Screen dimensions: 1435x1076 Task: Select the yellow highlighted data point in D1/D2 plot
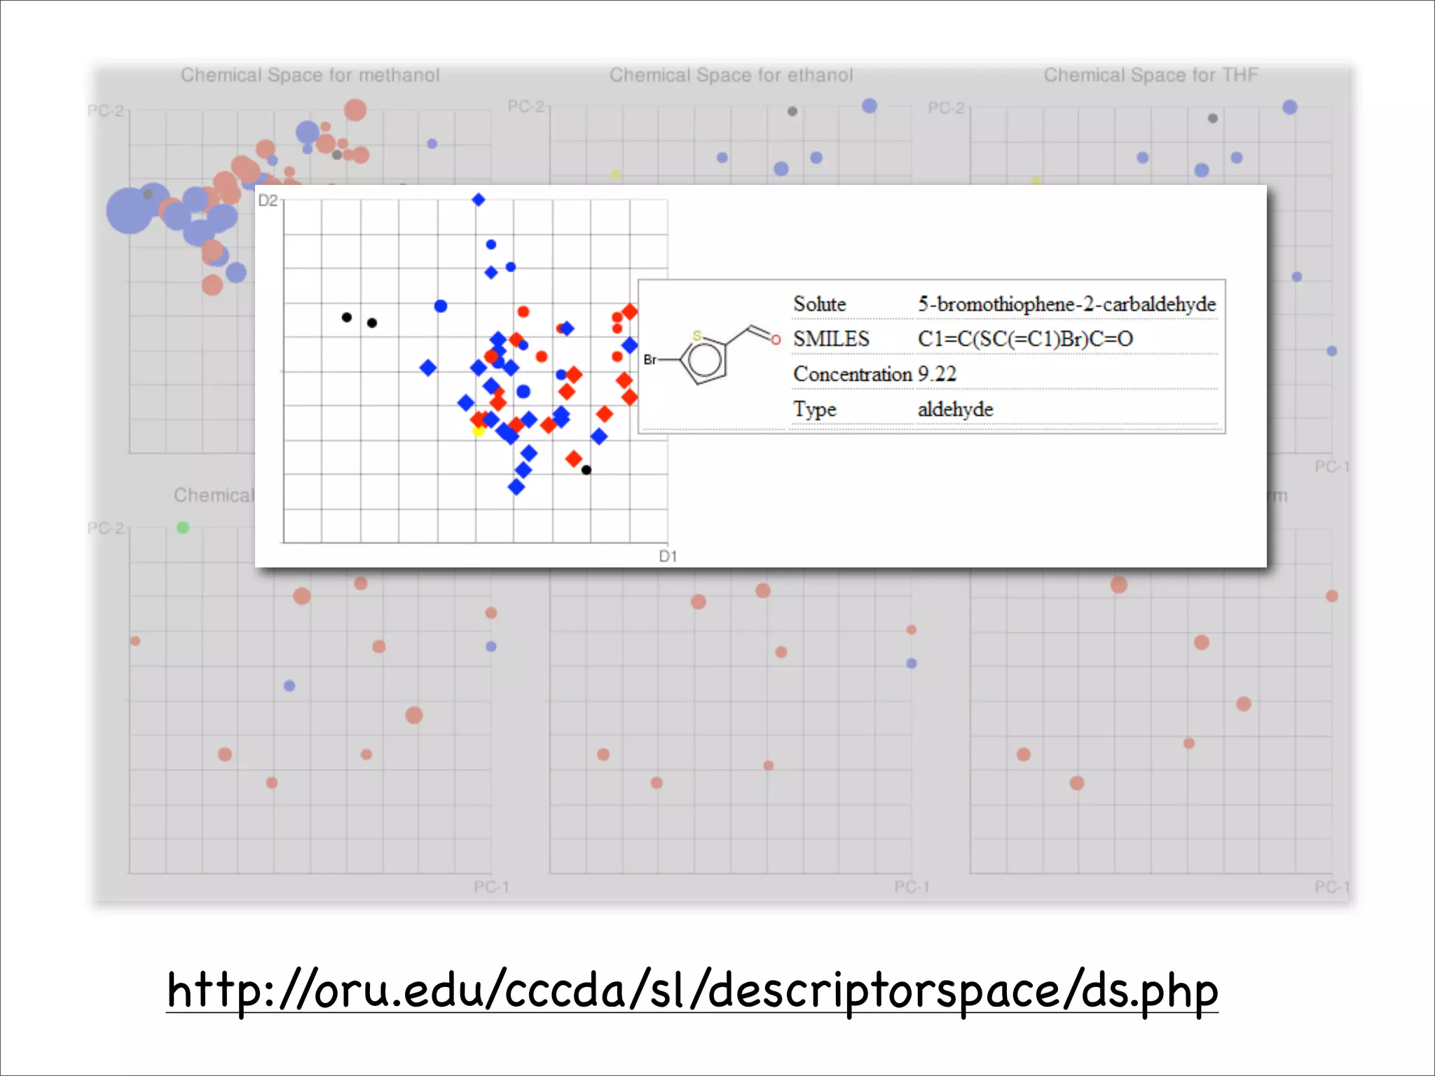pyautogui.click(x=479, y=431)
